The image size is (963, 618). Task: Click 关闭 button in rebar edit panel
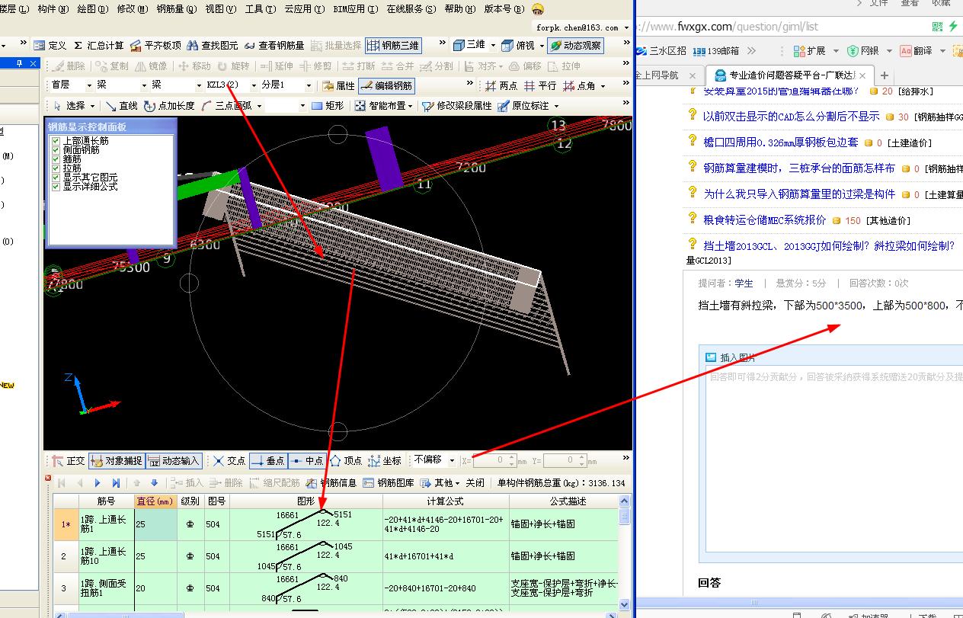pyautogui.click(x=475, y=482)
